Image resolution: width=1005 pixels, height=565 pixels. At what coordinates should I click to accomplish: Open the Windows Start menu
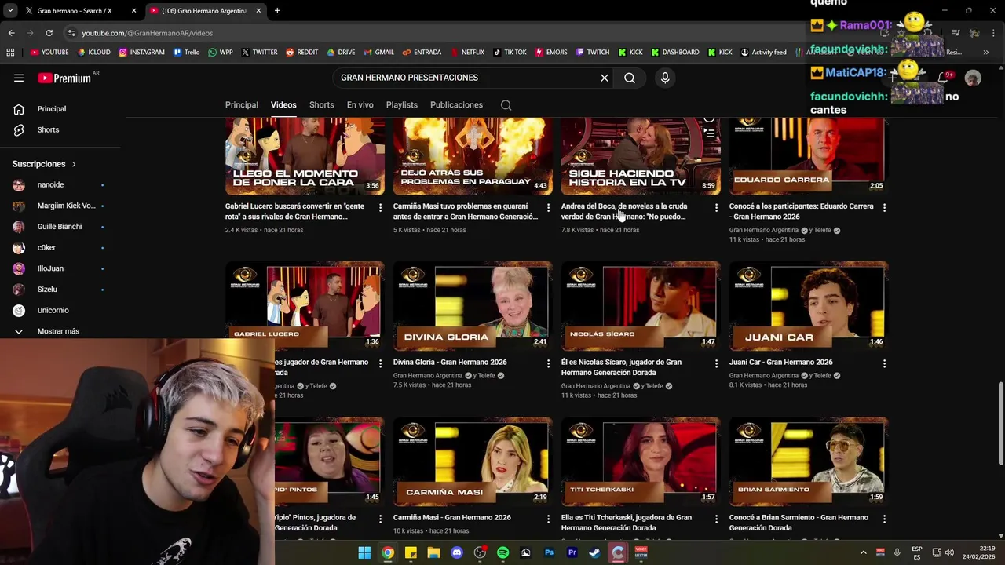coord(364,552)
